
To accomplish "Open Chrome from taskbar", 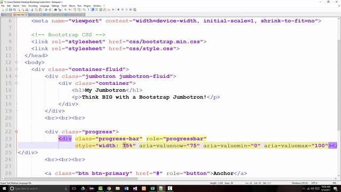I will pos(109,188).
